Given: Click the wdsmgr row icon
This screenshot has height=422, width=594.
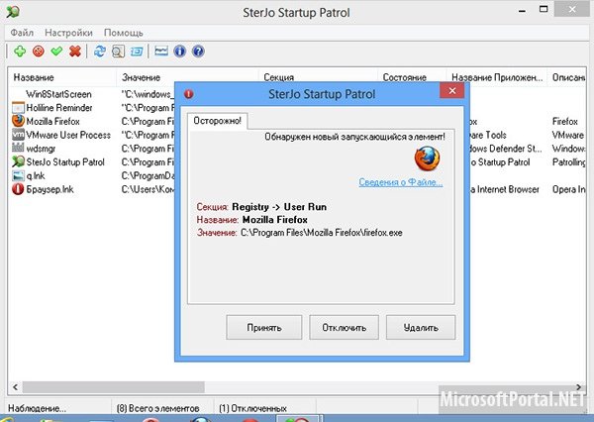Looking at the screenshot, I should [x=18, y=148].
